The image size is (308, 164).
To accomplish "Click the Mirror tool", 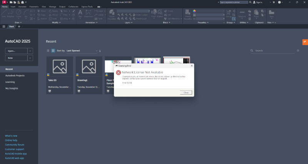I will coord(53,15).
